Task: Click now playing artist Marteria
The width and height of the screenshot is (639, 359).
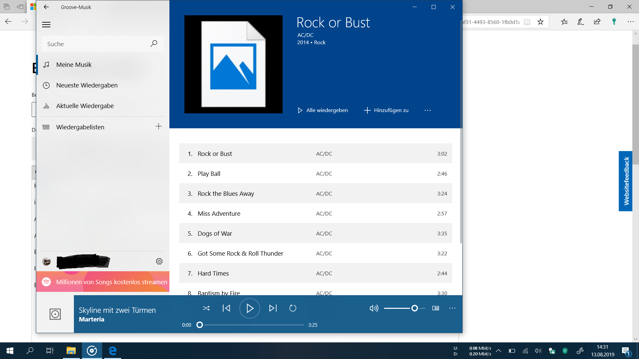Action: click(92, 319)
